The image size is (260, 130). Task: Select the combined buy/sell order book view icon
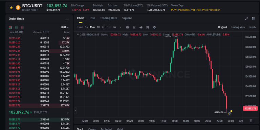coord(10,27)
